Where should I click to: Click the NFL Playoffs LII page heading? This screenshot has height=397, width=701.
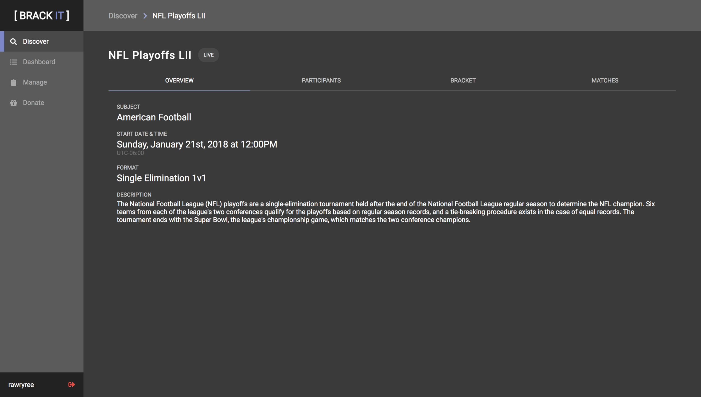tap(150, 55)
